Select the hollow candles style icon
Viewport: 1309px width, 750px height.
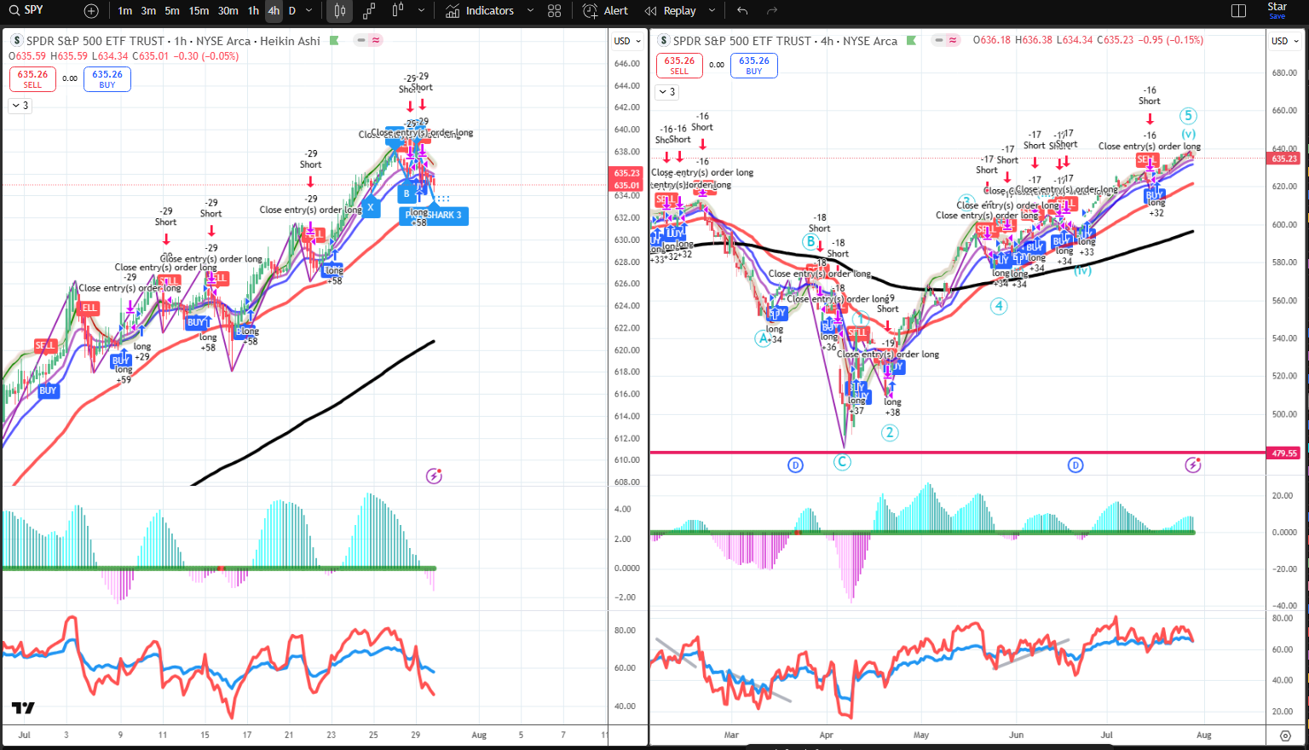click(398, 11)
